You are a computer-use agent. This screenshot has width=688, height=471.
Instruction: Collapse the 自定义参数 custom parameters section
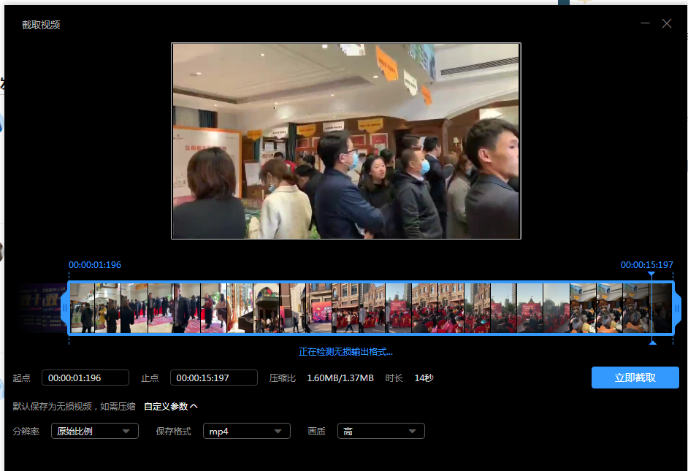pos(169,405)
